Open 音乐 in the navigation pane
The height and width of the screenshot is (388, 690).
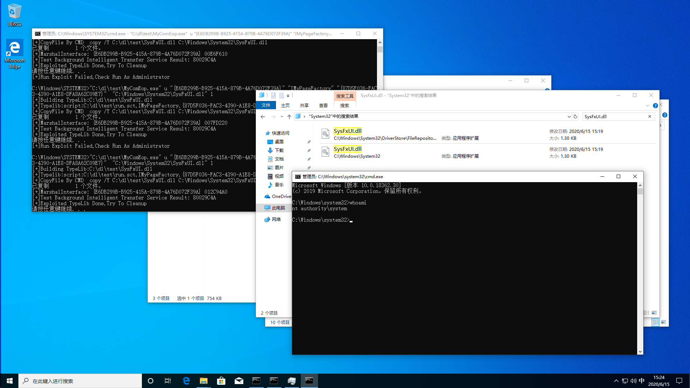(279, 185)
